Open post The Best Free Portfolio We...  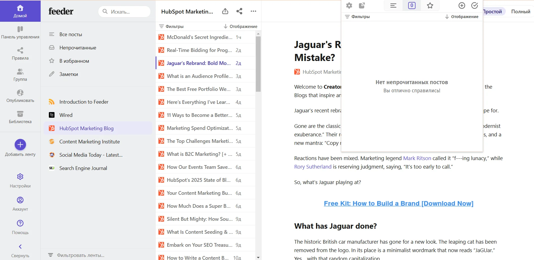(206, 89)
